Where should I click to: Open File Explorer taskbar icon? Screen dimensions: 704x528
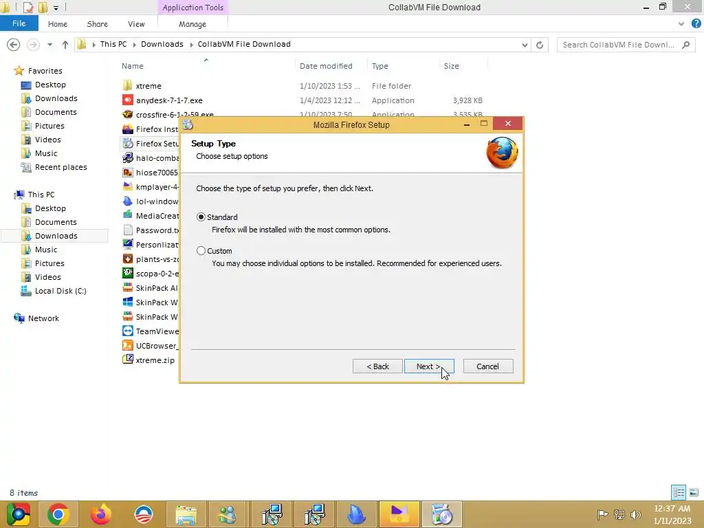coord(186,514)
